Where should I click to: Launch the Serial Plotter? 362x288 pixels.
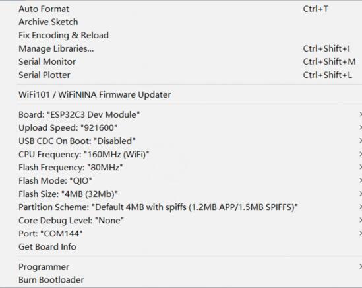189,75
